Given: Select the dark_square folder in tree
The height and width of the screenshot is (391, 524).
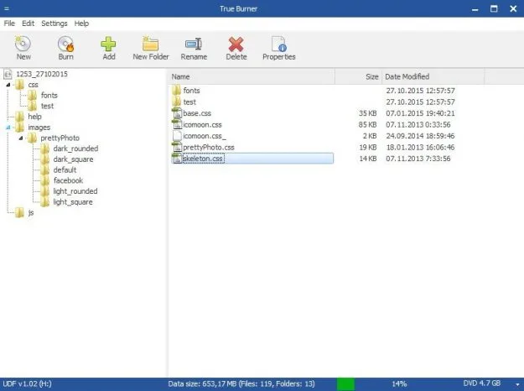Looking at the screenshot, I should click(73, 159).
